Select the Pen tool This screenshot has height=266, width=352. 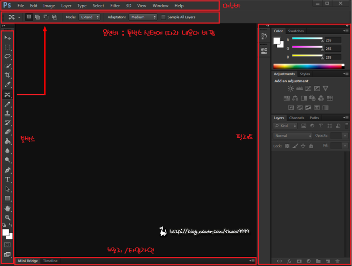8,170
